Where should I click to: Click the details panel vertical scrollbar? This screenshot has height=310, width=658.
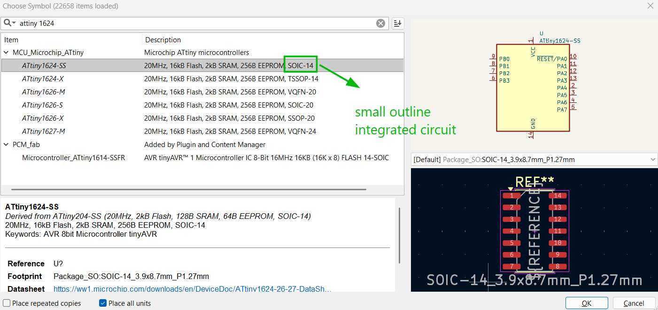(400, 235)
